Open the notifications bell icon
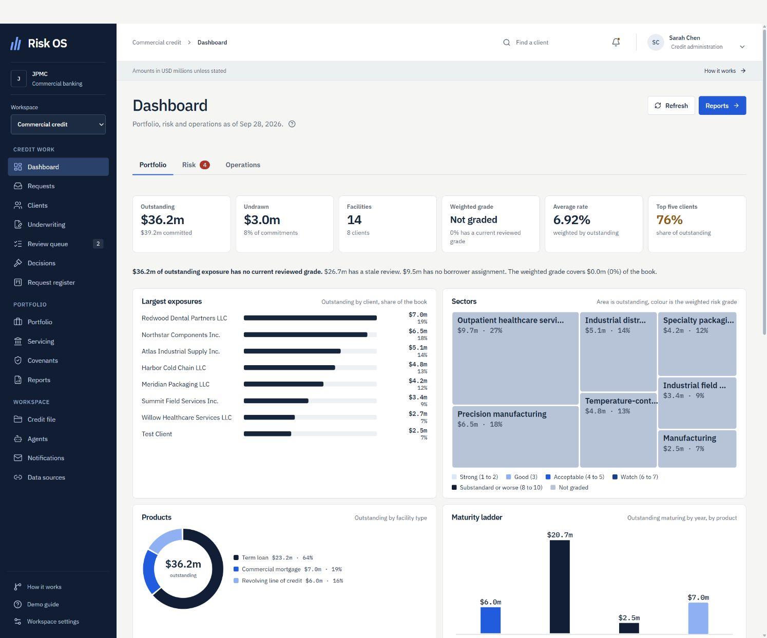767x638 pixels. pos(616,43)
